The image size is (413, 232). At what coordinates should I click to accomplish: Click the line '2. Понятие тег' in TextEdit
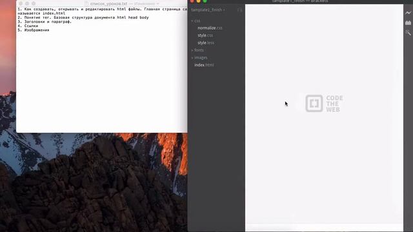coord(83,17)
